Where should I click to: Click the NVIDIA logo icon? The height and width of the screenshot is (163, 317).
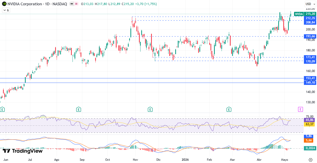pyautogui.click(x=4, y=4)
